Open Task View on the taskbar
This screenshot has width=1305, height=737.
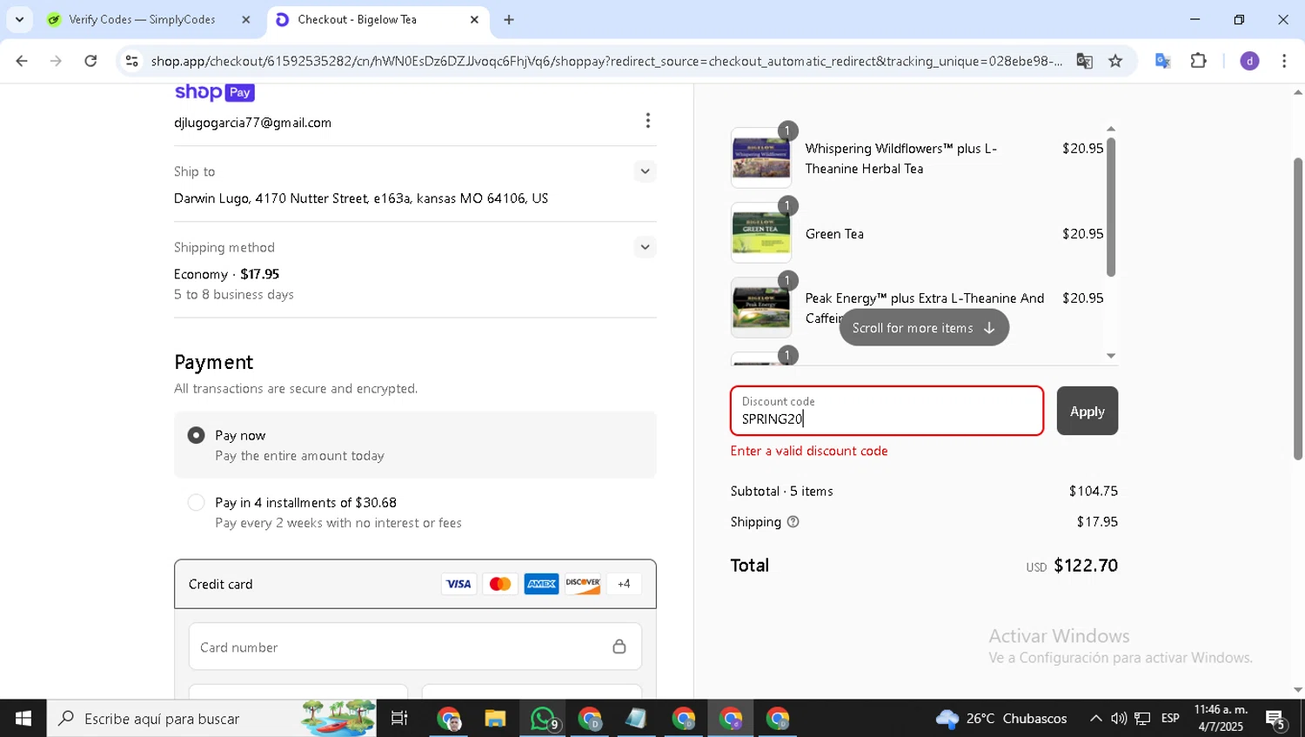399,719
